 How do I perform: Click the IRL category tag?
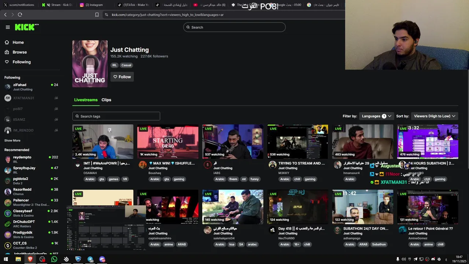coord(114,65)
